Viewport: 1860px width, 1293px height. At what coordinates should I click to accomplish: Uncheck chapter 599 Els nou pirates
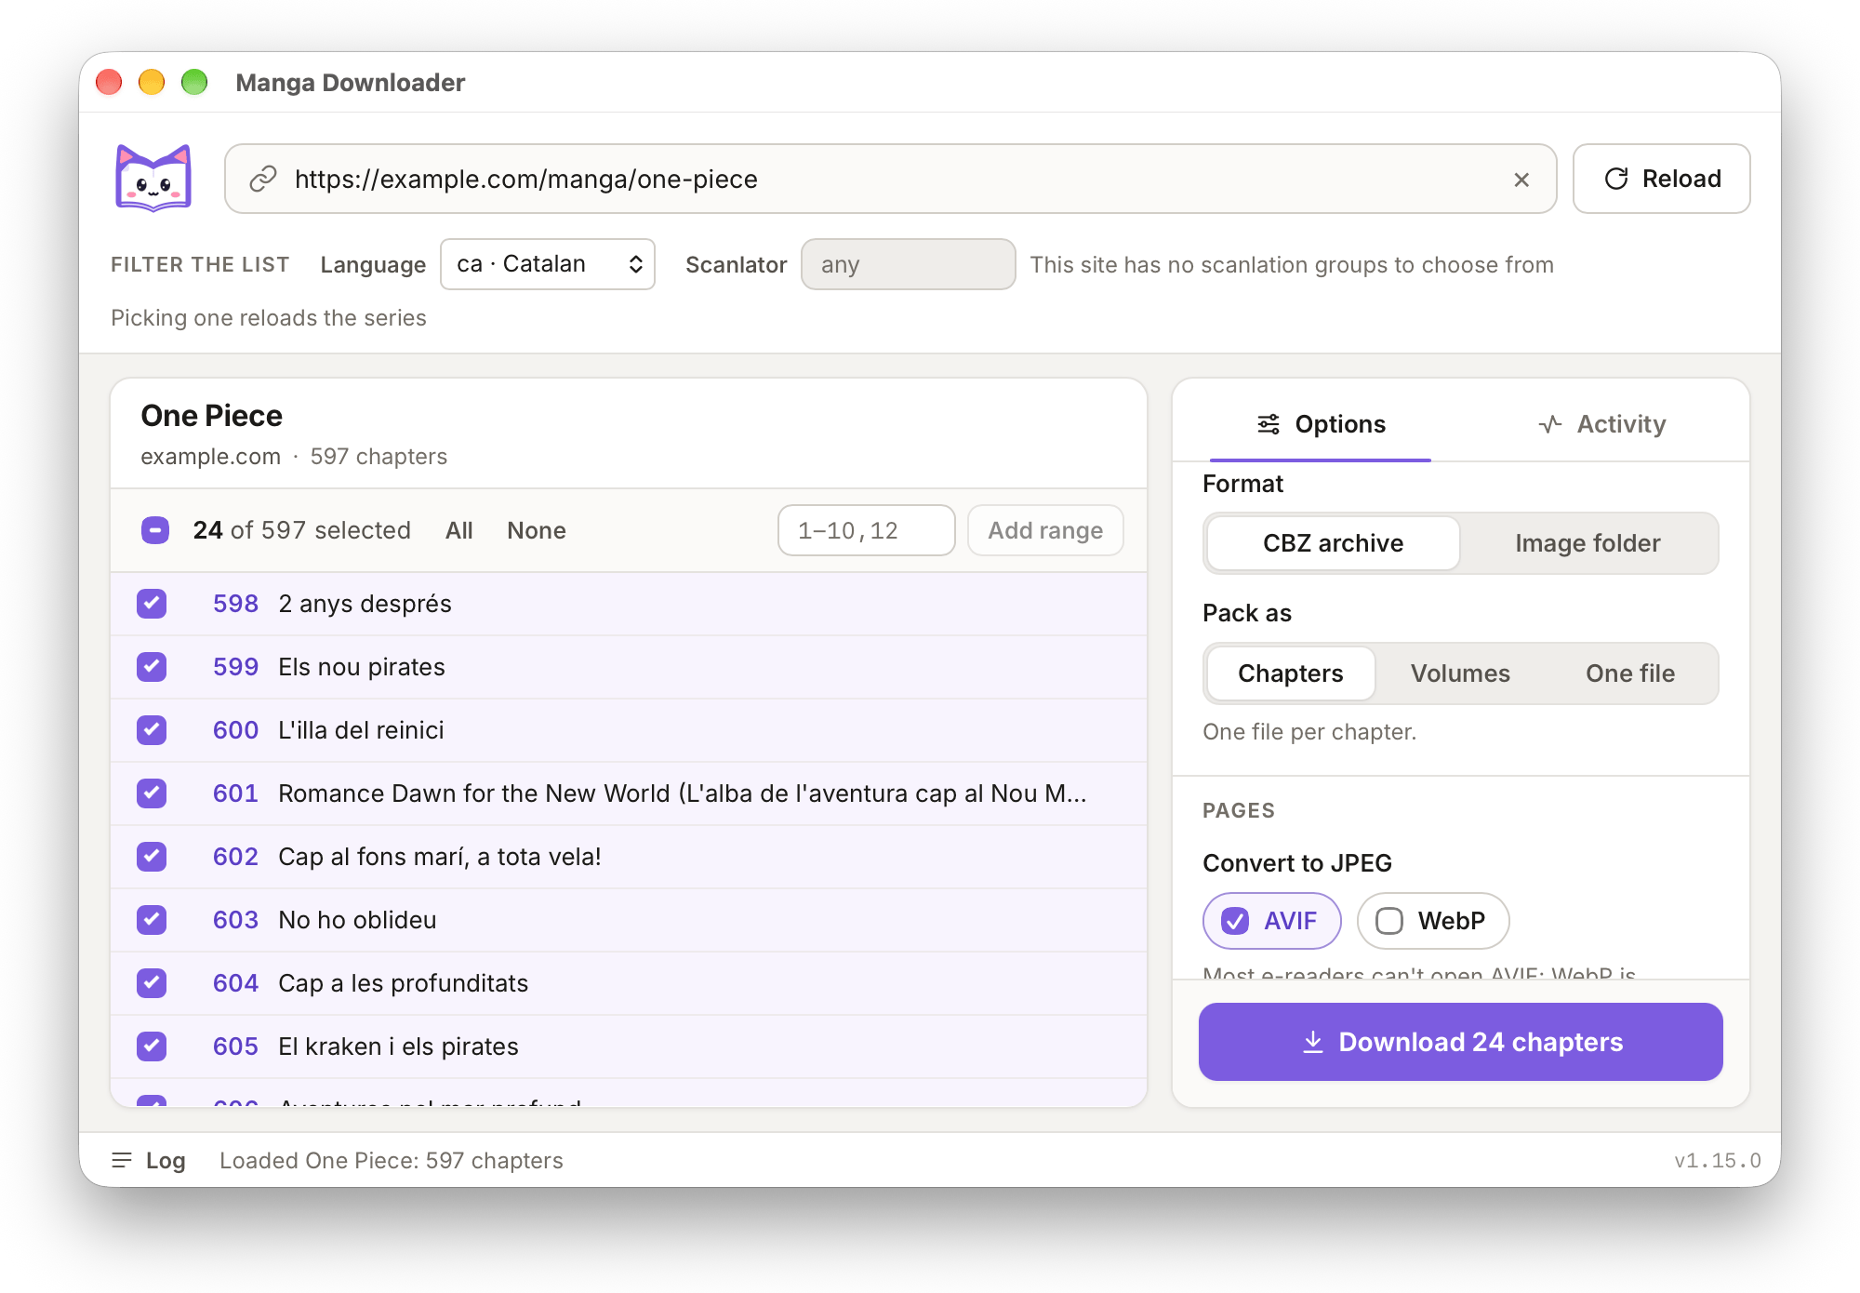pyautogui.click(x=152, y=667)
